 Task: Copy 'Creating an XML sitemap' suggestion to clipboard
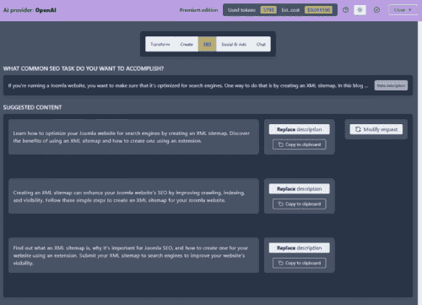(x=300, y=204)
